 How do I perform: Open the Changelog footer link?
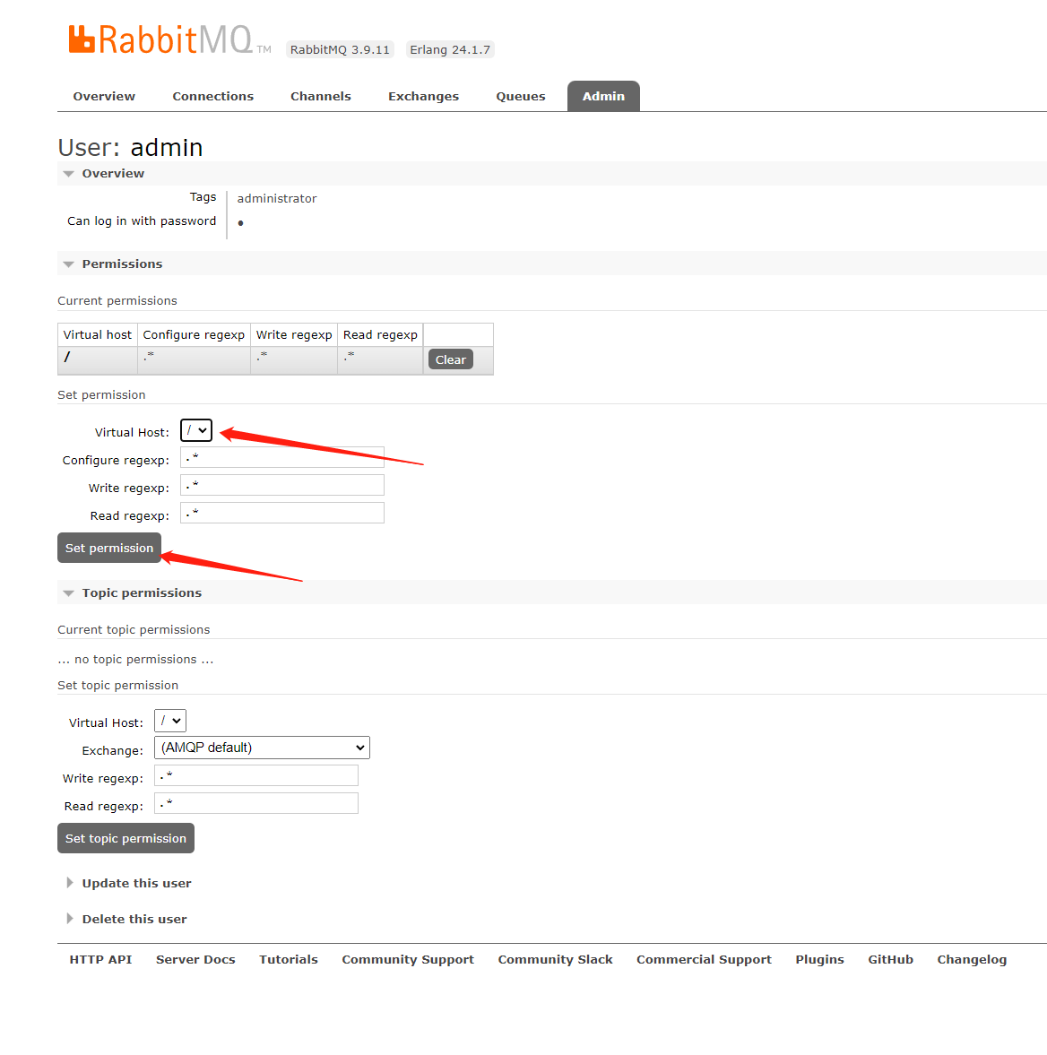coord(972,959)
